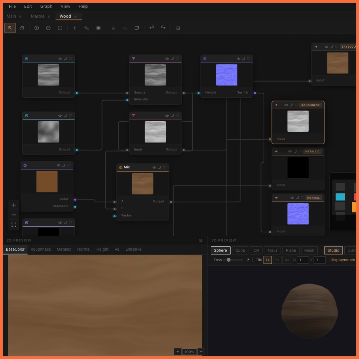Switch to the Roughness preview tab
This screenshot has height=359, width=359.
click(41, 249)
